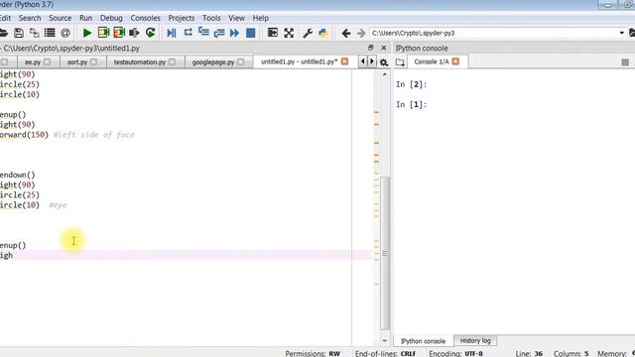Open the Run menu
The image size is (635, 357).
tap(85, 18)
